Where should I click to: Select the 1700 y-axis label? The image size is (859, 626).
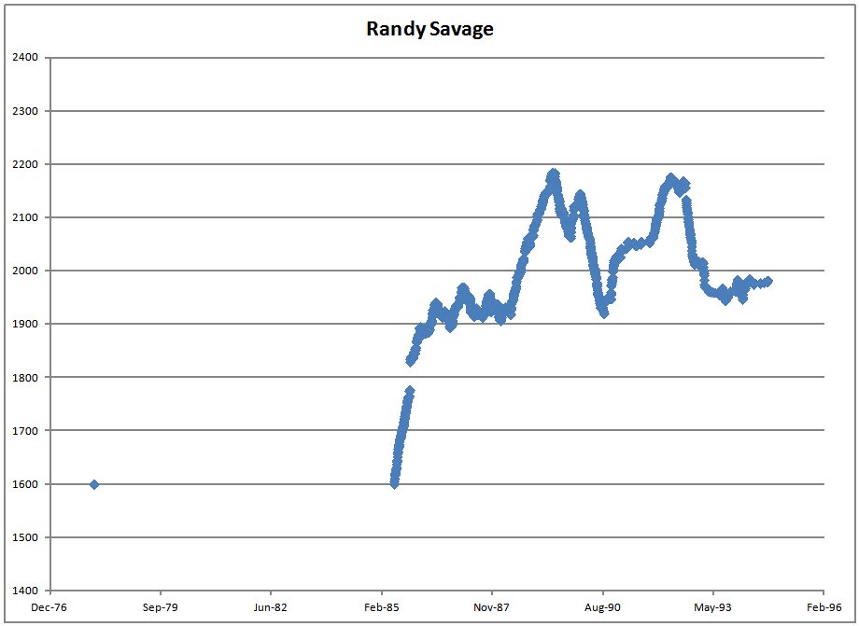pyautogui.click(x=25, y=431)
